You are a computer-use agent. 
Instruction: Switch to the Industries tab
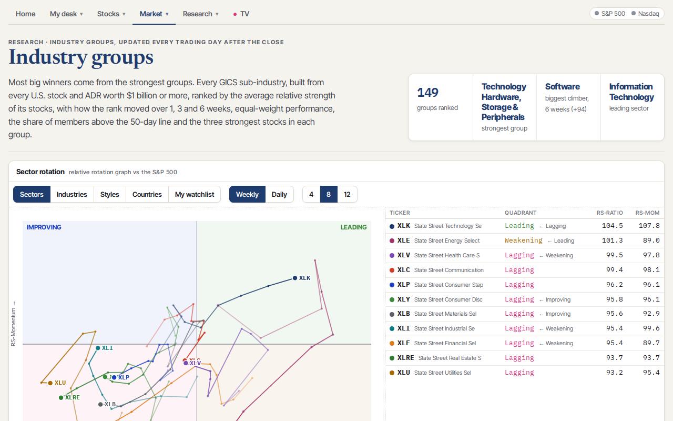[72, 194]
